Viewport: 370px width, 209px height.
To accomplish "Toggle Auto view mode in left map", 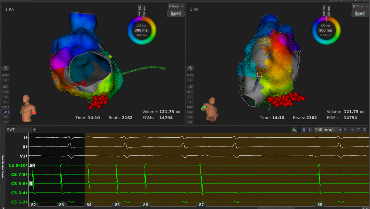I will 6,75.
